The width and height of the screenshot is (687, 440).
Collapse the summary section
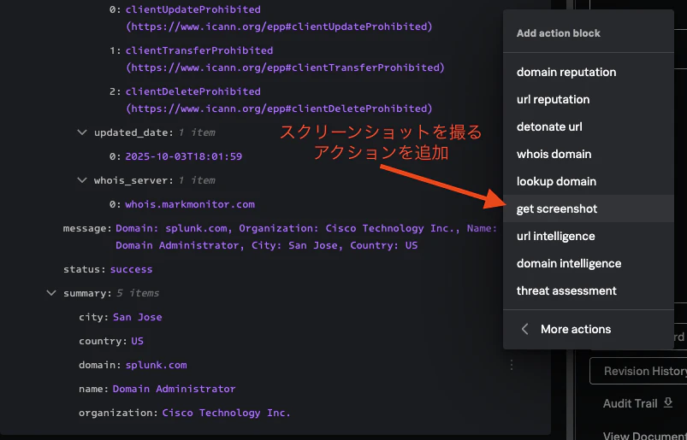click(51, 292)
